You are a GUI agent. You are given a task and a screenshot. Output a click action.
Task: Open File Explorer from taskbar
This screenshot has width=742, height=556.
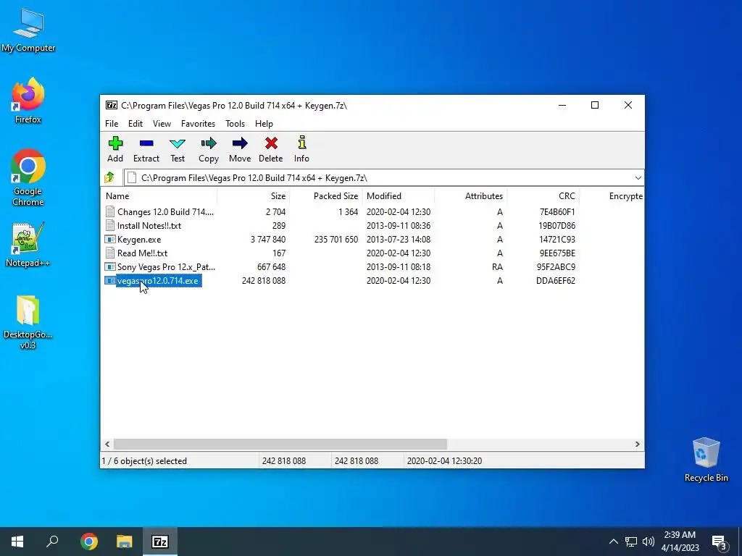point(125,542)
